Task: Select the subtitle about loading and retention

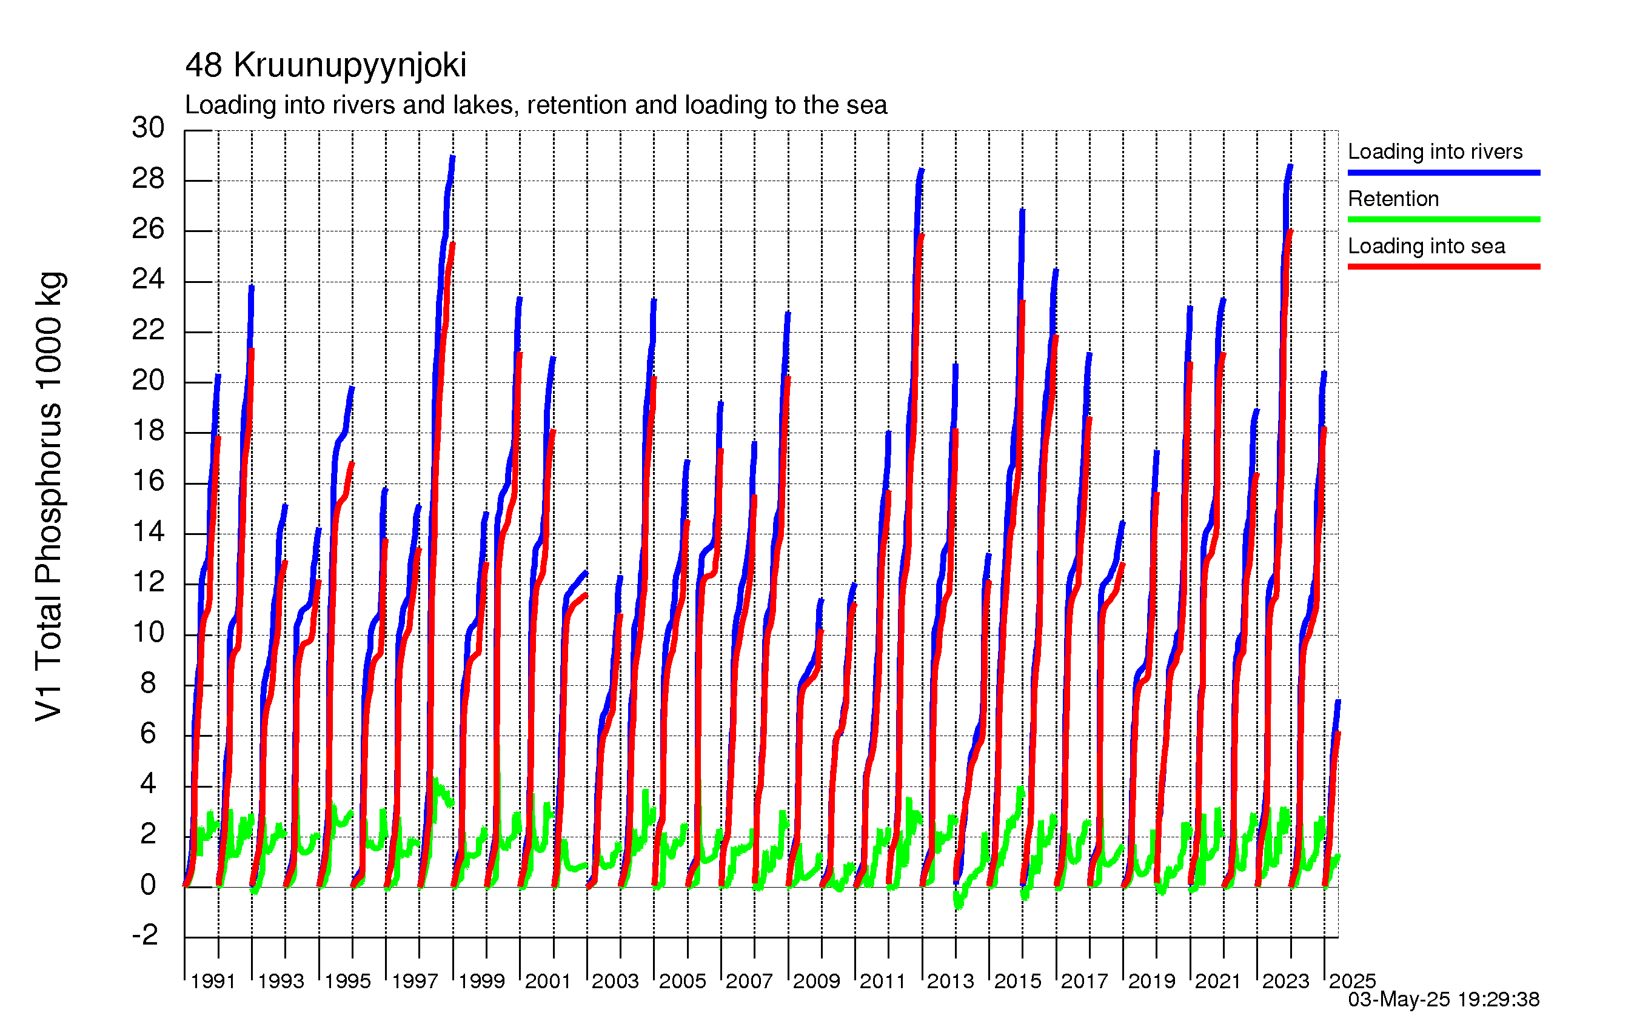Action: click(x=536, y=105)
